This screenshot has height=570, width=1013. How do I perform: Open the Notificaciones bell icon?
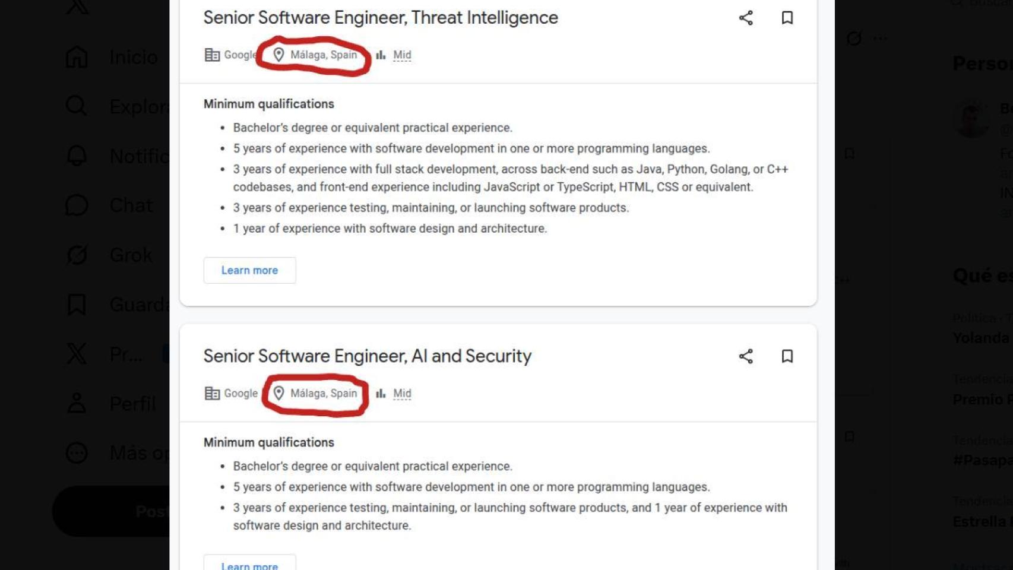click(x=77, y=156)
